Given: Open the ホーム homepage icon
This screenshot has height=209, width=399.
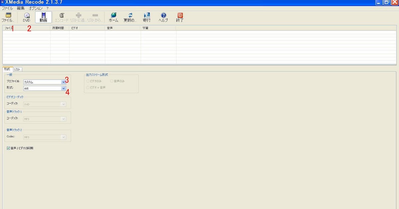Looking at the screenshot, I should click(114, 17).
